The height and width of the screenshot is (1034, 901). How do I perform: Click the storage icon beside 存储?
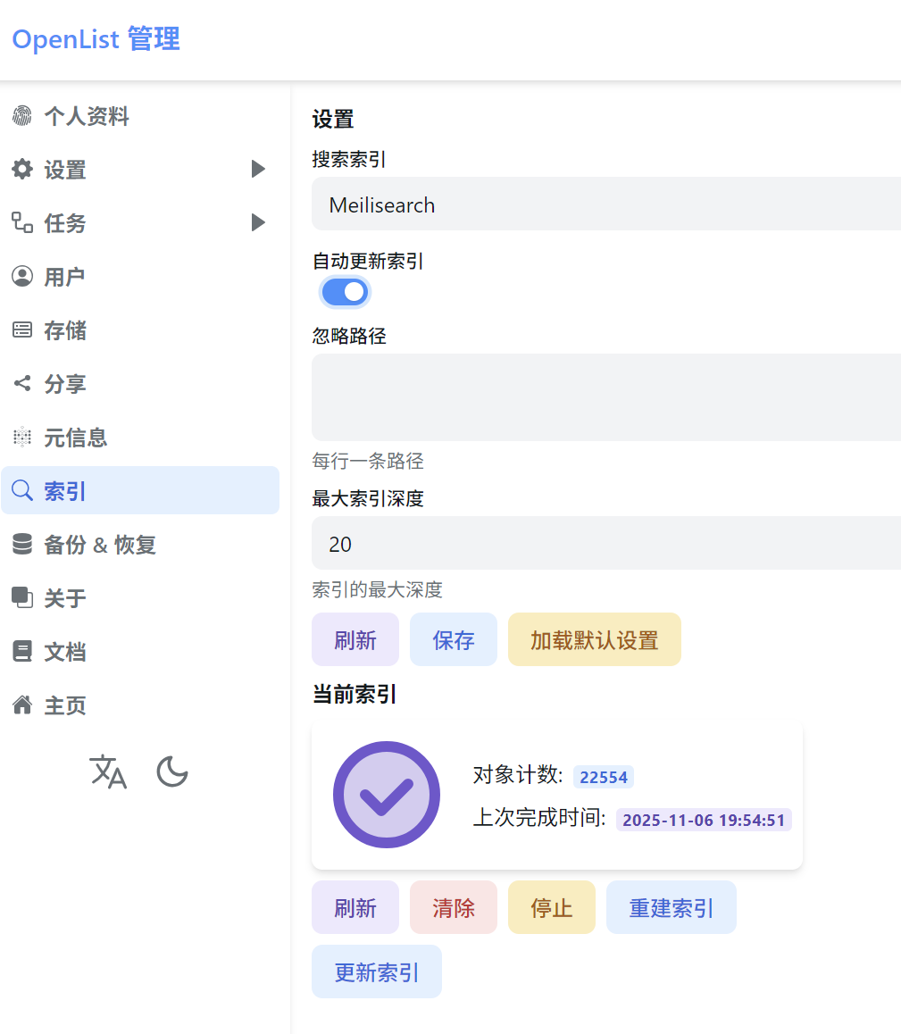tap(21, 330)
